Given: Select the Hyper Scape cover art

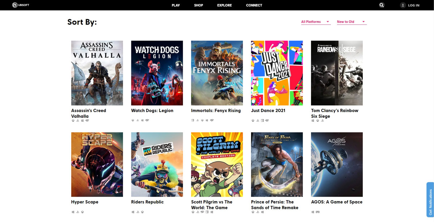Looking at the screenshot, I should click(x=97, y=165).
